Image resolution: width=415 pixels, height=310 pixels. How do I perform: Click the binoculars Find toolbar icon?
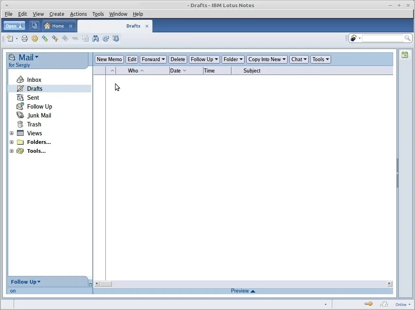(96, 38)
